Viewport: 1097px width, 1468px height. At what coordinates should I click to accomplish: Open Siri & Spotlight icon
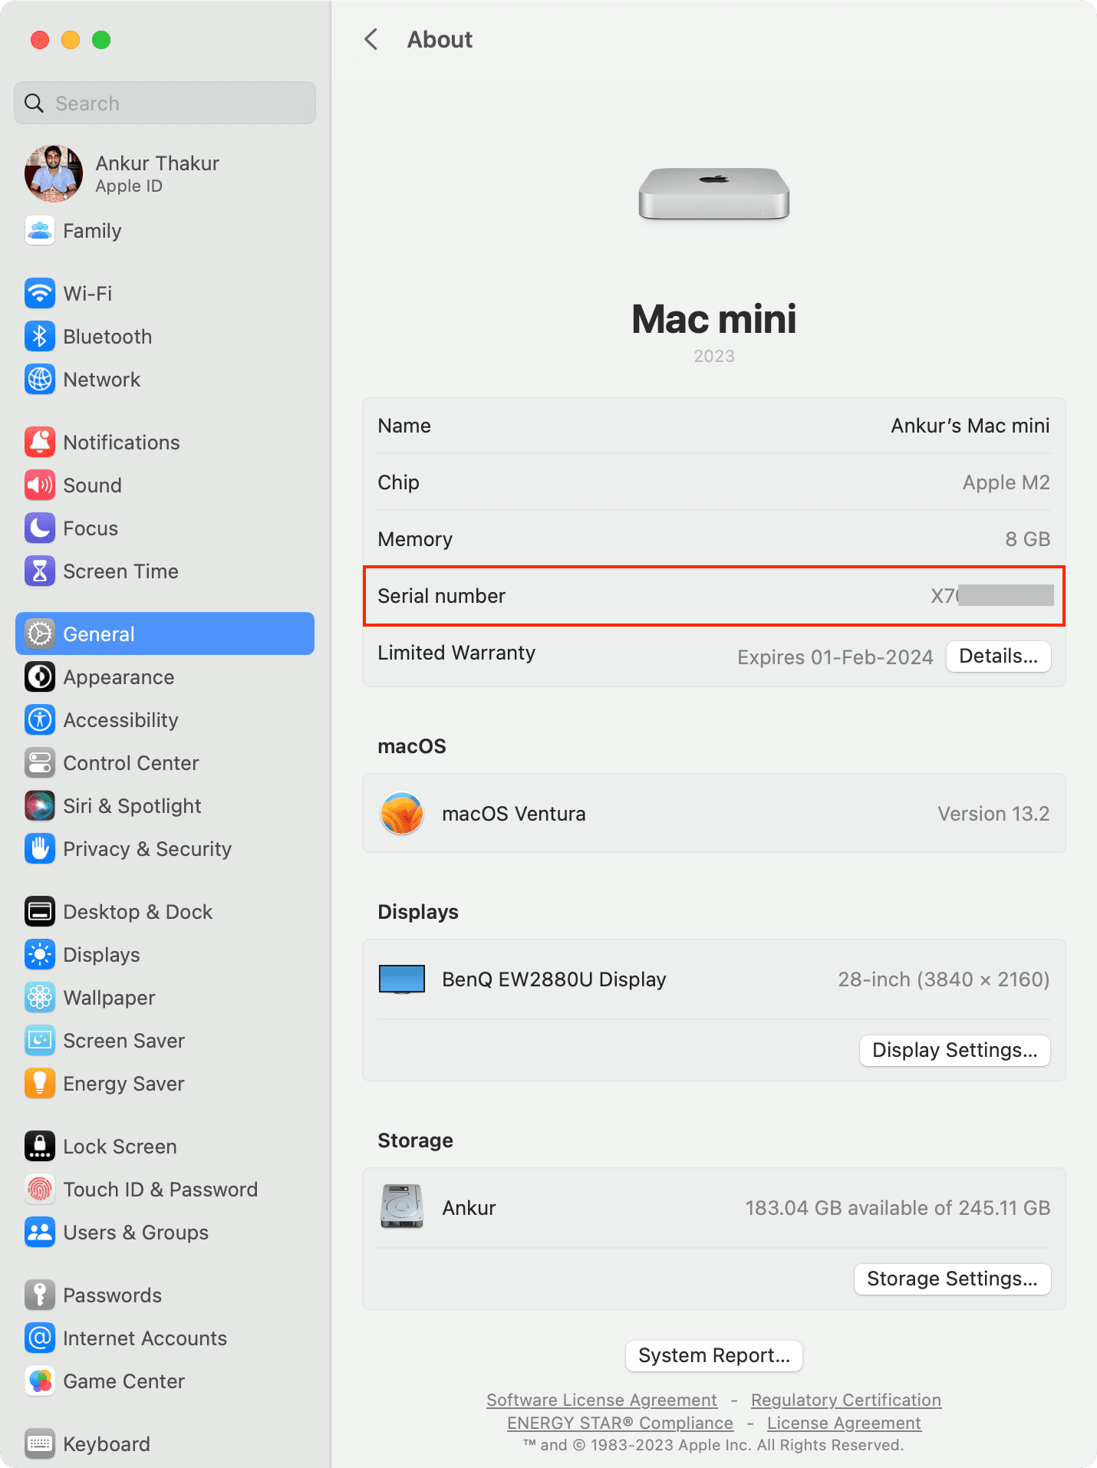(x=40, y=805)
